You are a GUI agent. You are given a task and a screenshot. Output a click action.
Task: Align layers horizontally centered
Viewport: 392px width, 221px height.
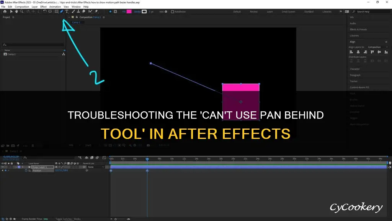(x=358, y=52)
